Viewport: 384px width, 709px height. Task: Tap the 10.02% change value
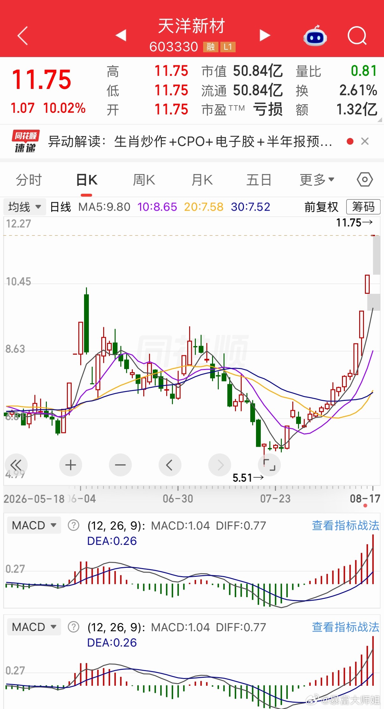click(x=64, y=108)
